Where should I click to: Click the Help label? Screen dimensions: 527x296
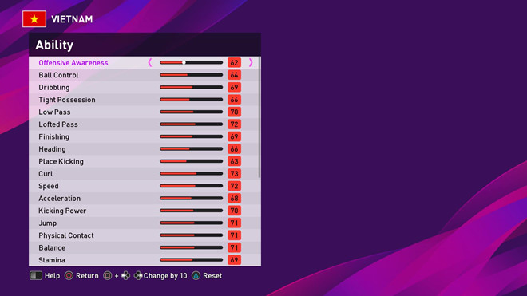pos(52,276)
